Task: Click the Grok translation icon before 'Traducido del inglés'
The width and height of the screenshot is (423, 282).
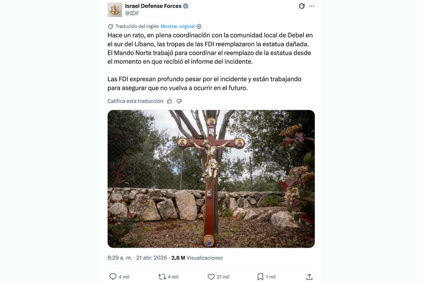Action: pyautogui.click(x=110, y=26)
